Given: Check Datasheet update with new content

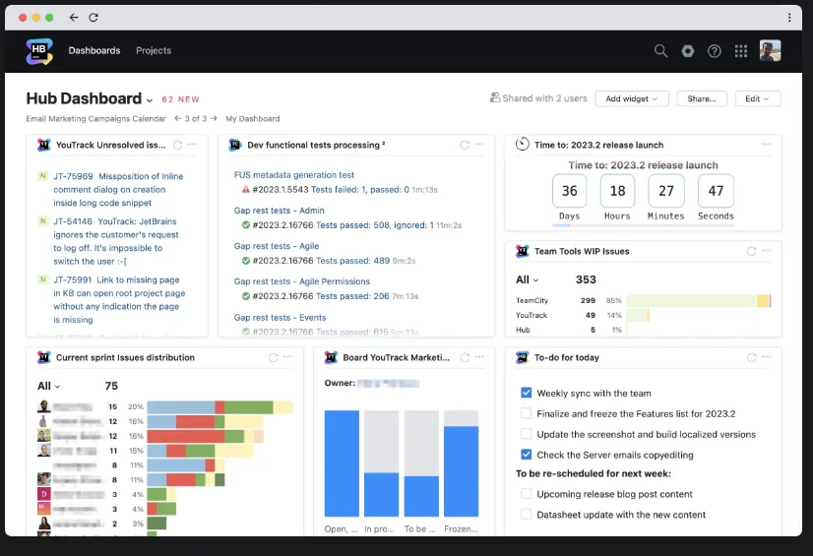Looking at the screenshot, I should 527,515.
